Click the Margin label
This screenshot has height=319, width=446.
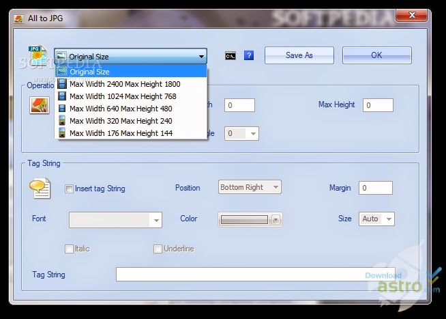(x=340, y=188)
